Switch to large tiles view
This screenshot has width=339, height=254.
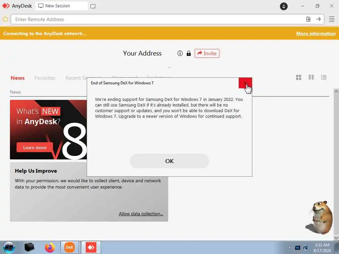pos(299,77)
